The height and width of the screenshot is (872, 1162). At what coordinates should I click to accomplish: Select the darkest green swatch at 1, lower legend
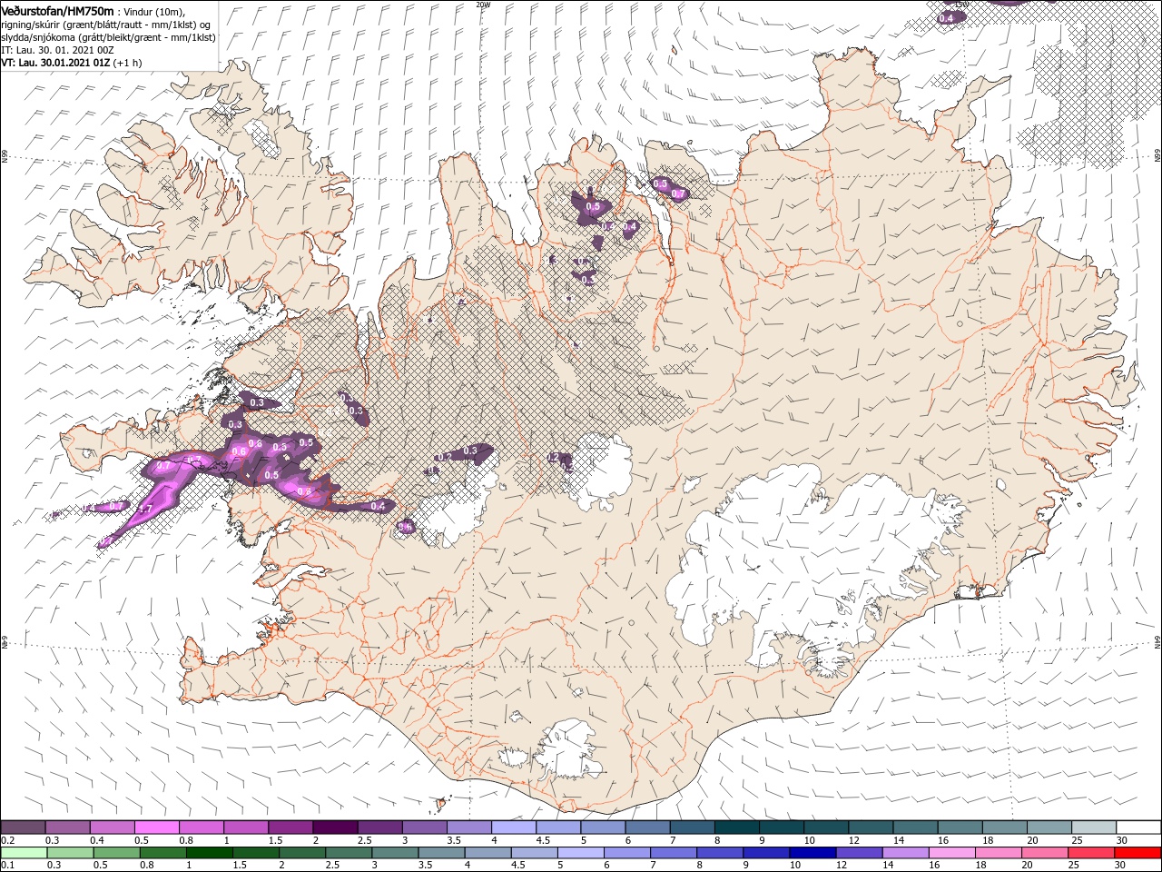tap(210, 853)
